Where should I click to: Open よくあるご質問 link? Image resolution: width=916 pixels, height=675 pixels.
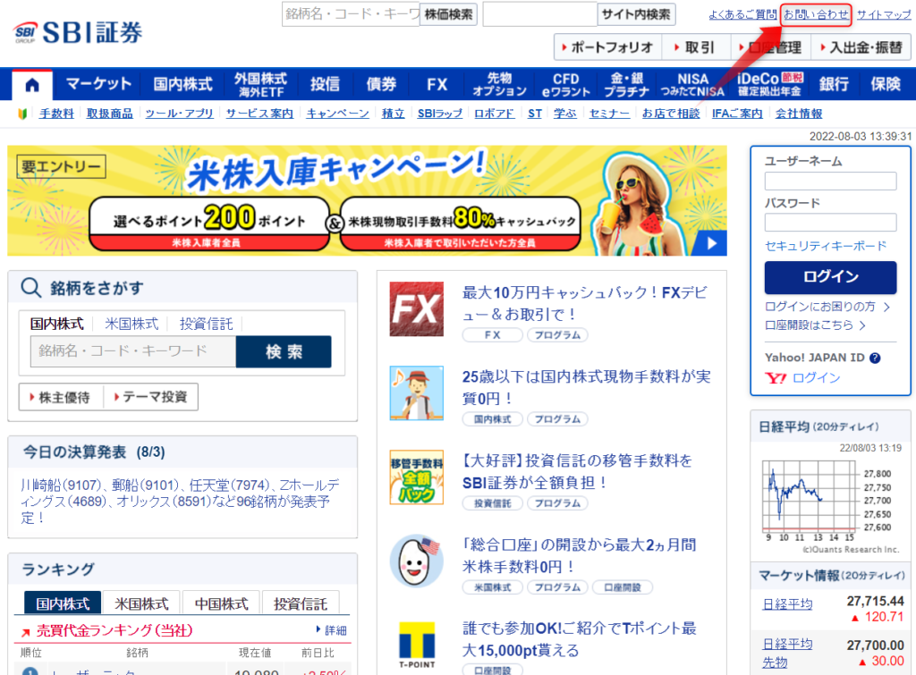tap(742, 14)
